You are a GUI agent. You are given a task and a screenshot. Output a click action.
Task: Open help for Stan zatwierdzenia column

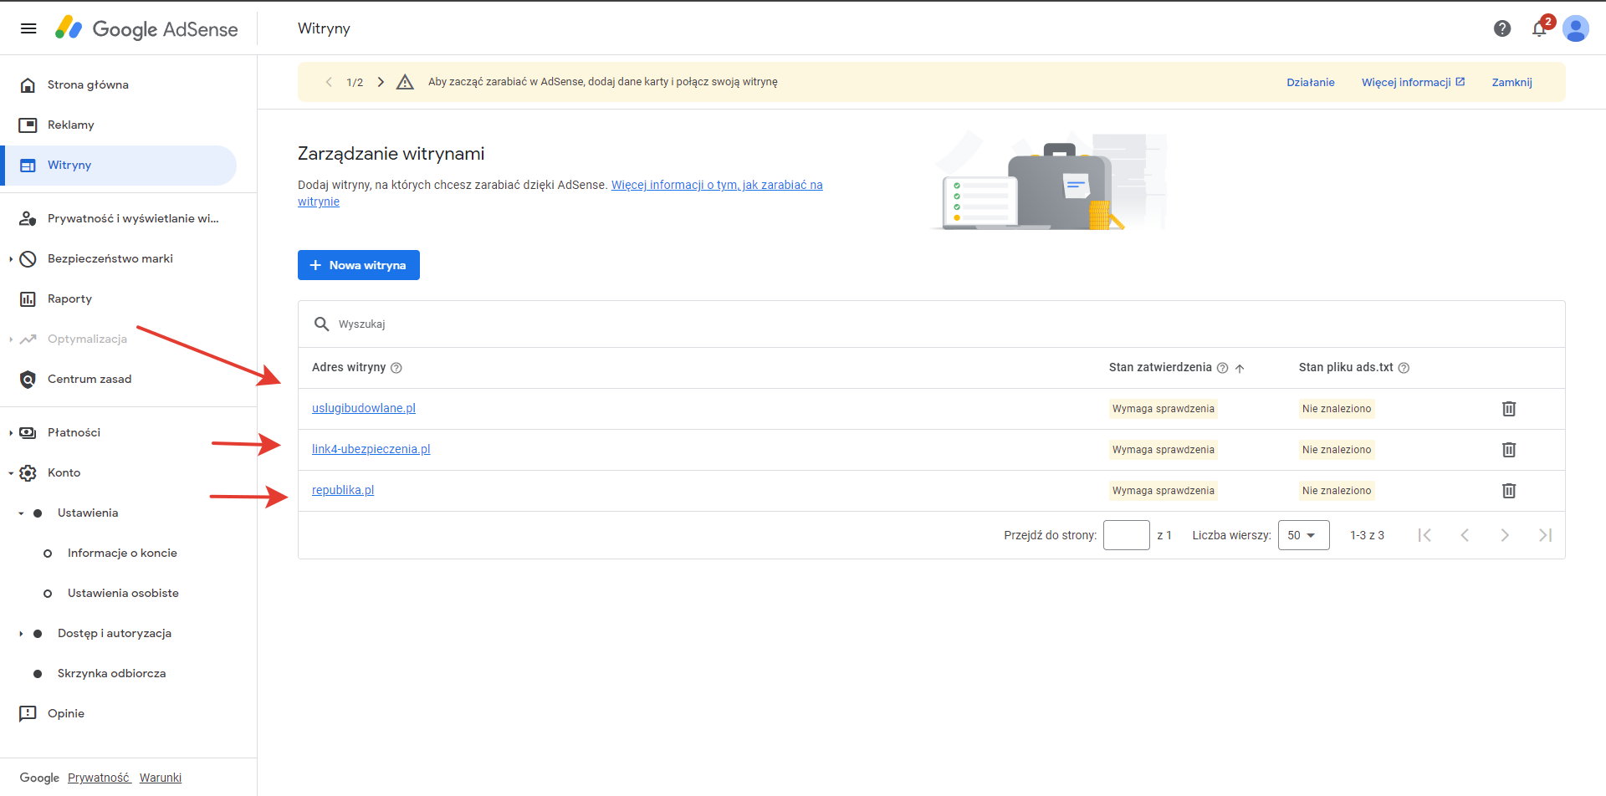(1222, 368)
